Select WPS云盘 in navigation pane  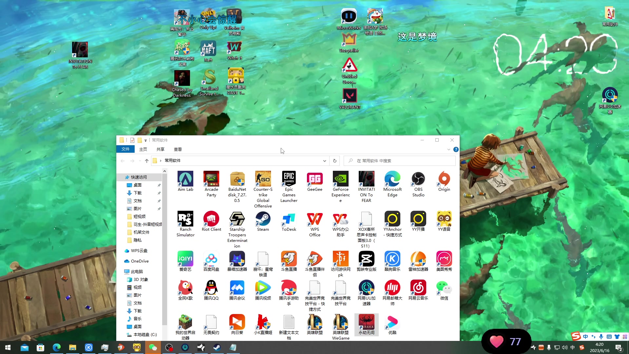[x=139, y=250]
